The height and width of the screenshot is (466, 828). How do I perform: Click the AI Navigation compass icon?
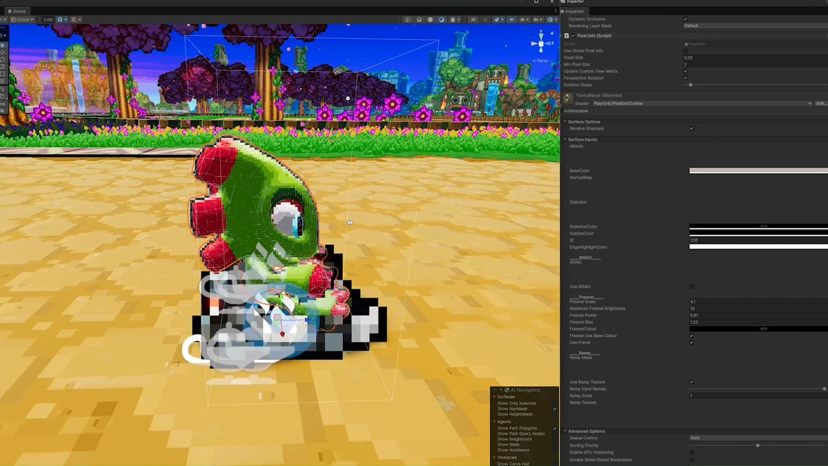[506, 390]
